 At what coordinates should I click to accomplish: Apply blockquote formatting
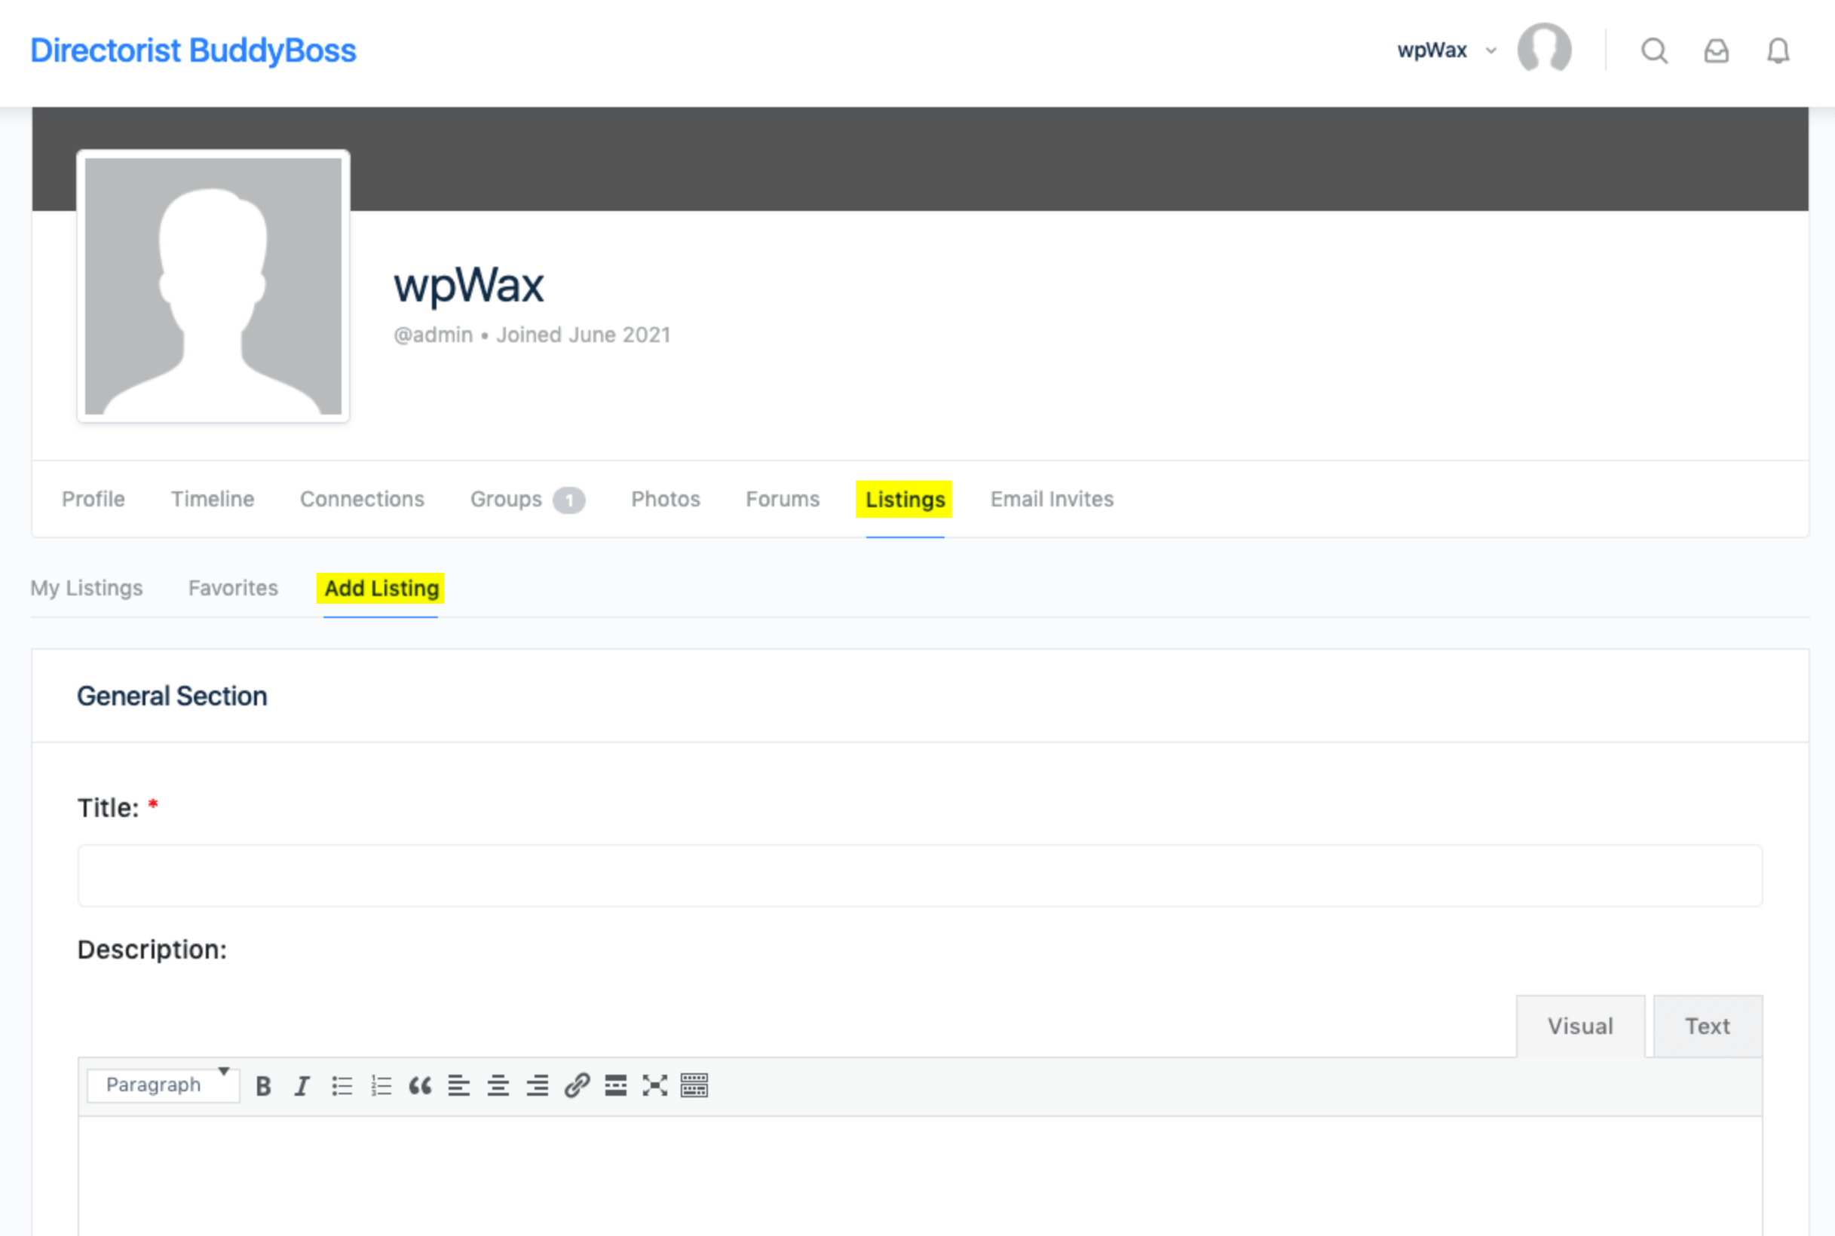pos(419,1085)
